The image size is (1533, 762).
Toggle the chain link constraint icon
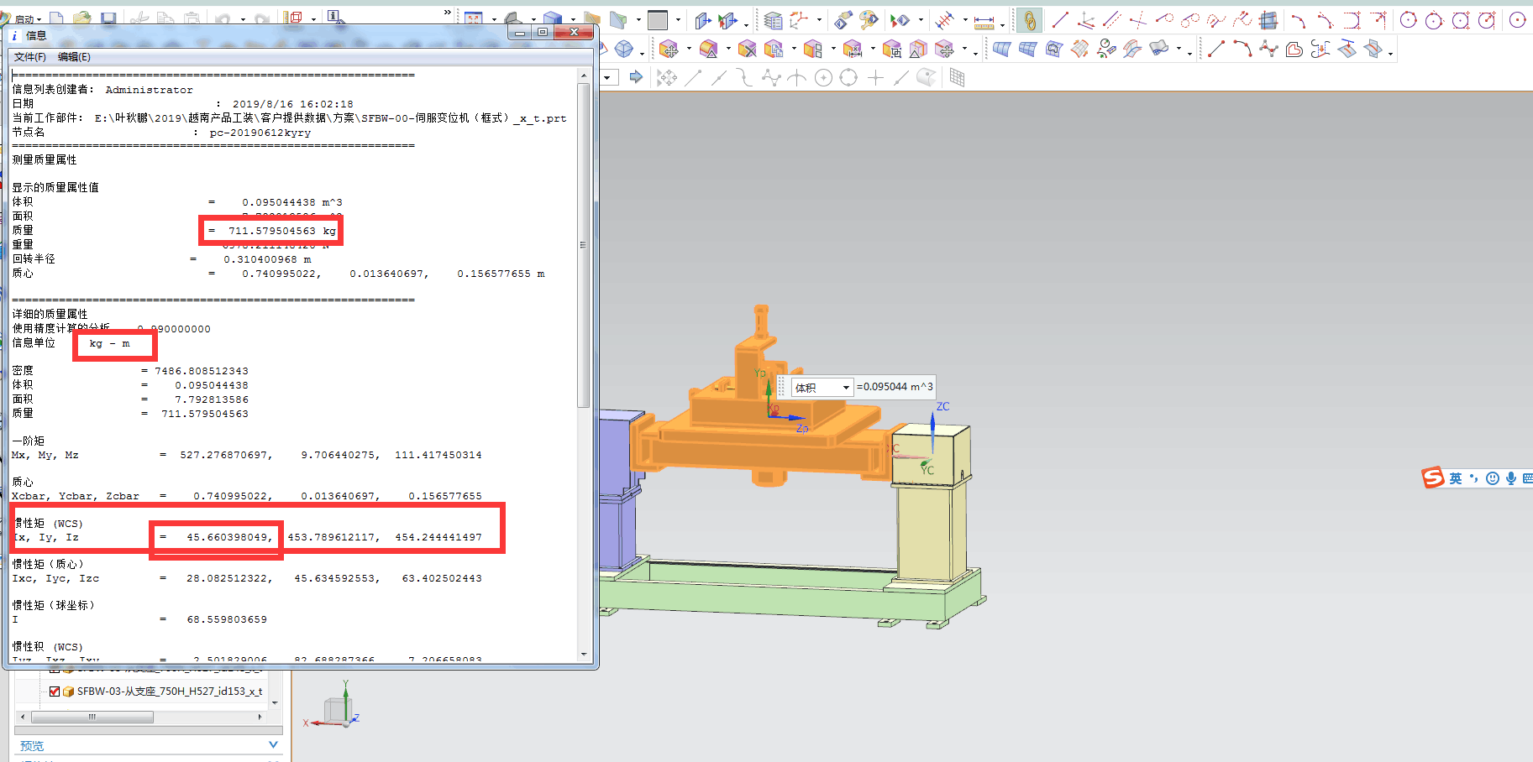point(1029,20)
